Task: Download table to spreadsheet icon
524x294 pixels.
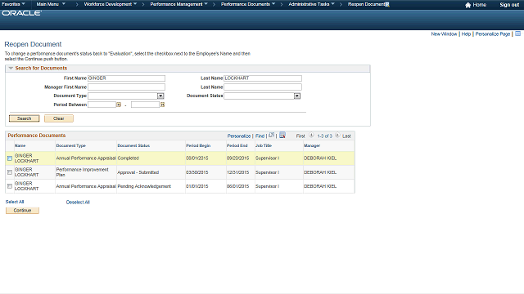Action: 282,135
